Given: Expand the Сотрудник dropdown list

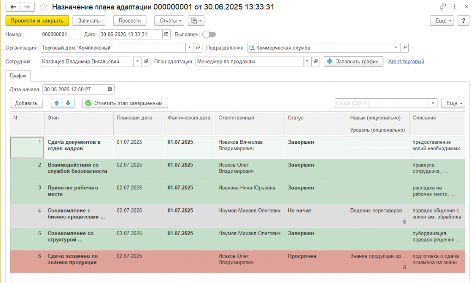Looking at the screenshot, I should tap(138, 61).
